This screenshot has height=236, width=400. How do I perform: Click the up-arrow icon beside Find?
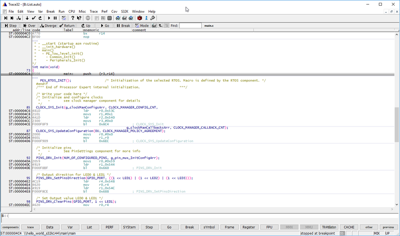click(161, 26)
